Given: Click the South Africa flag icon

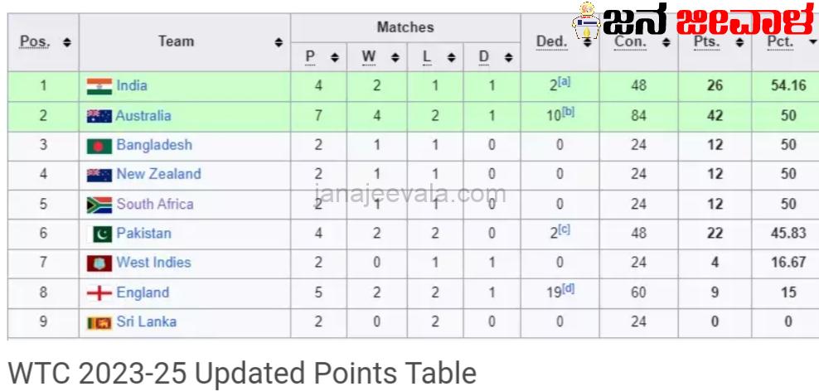Looking at the screenshot, I should coord(99,205).
